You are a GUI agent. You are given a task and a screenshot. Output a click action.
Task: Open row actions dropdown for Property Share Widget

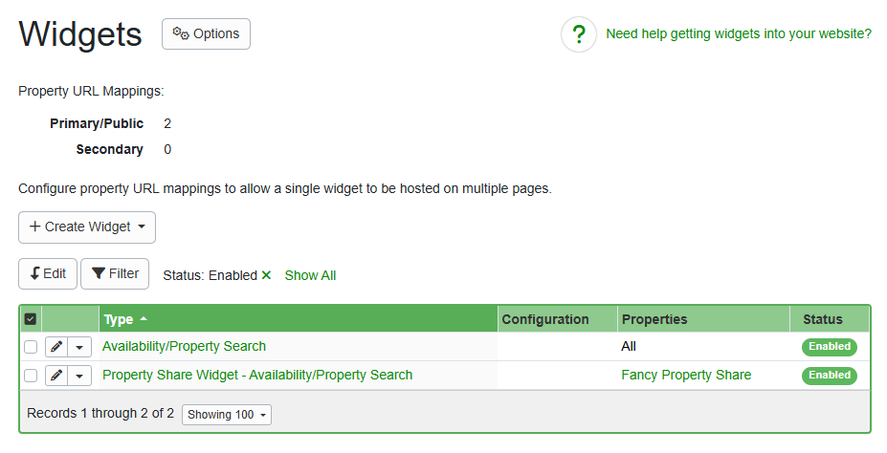click(x=79, y=376)
